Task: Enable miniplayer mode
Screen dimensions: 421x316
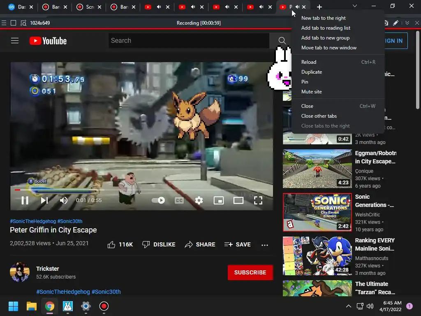Action: pyautogui.click(x=219, y=200)
